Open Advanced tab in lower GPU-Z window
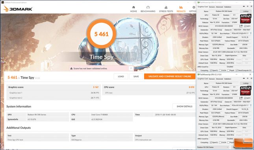This screenshot has height=150, width=254. point(219,79)
